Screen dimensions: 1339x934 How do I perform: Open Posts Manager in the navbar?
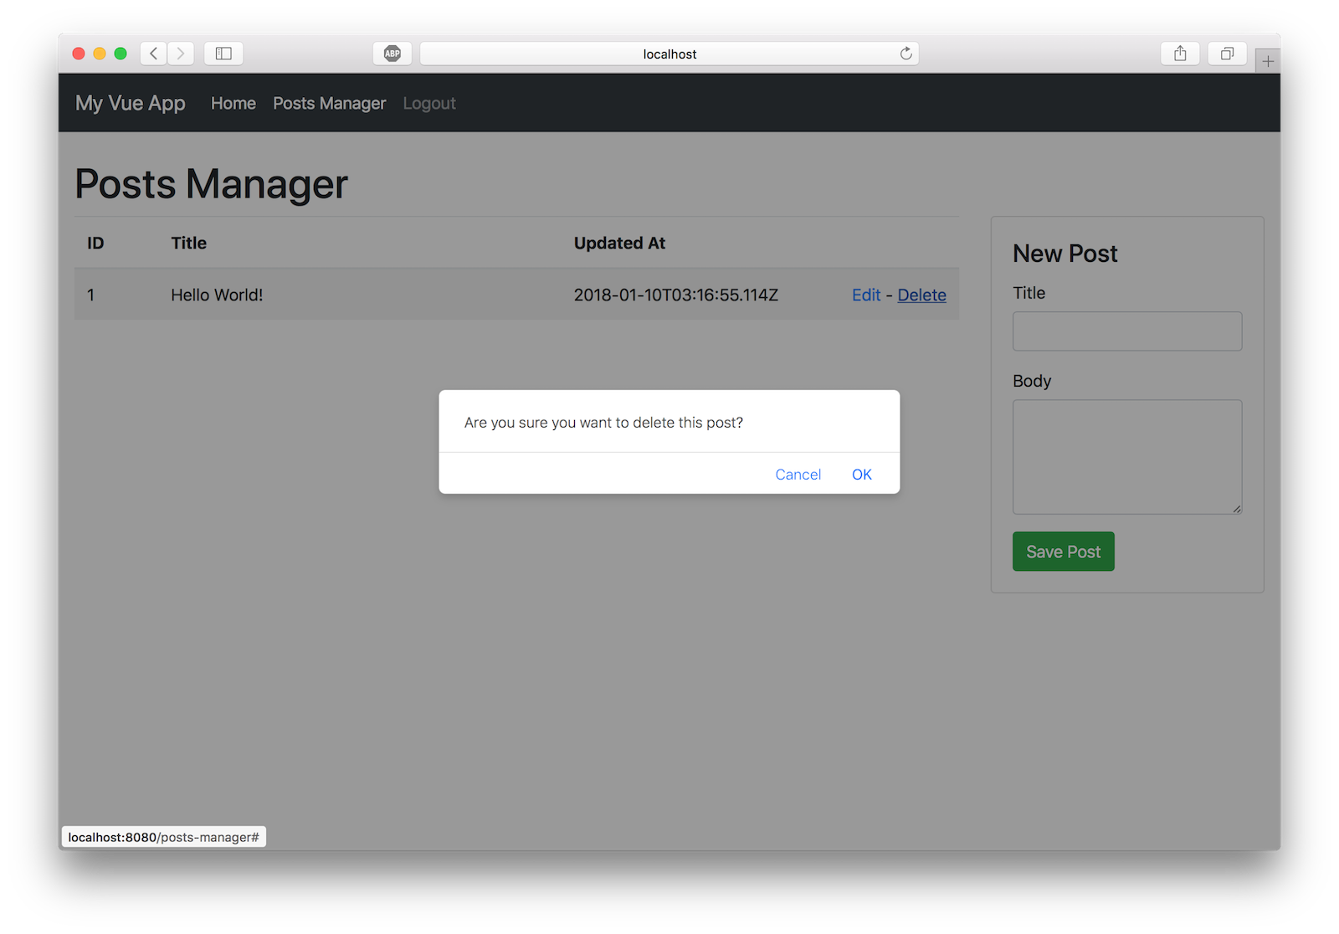(329, 103)
